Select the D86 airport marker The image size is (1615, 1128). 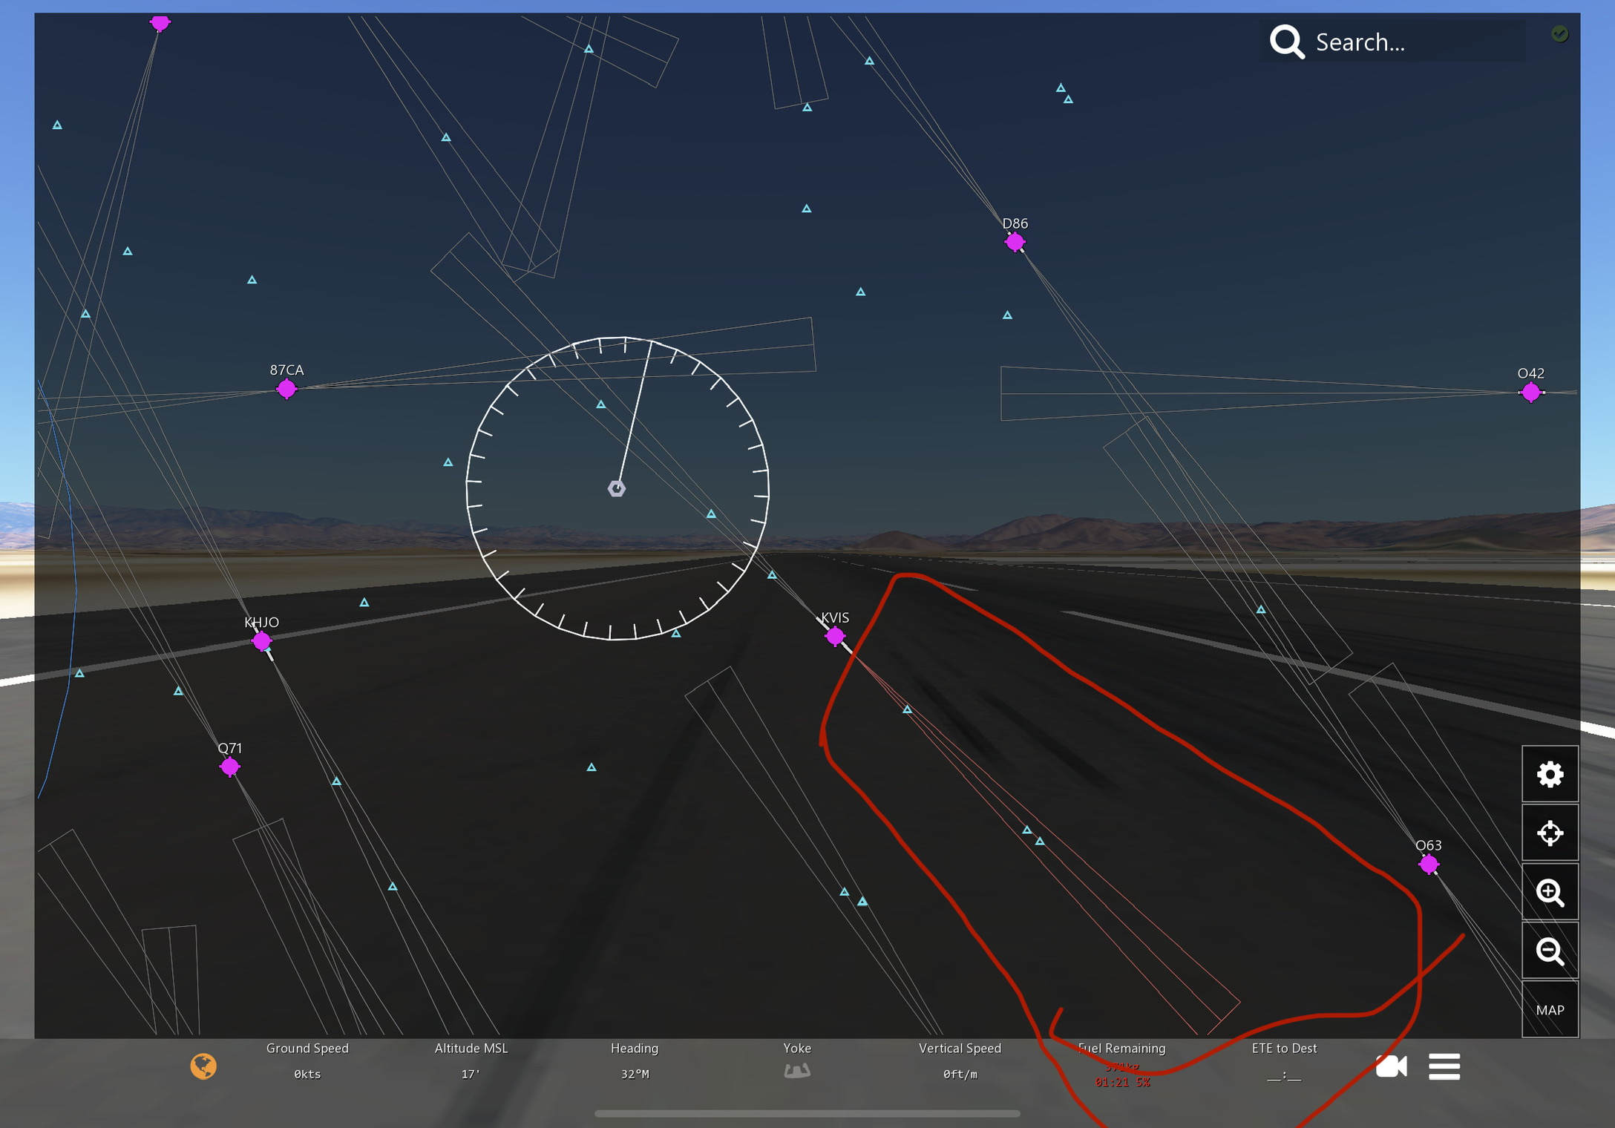pyautogui.click(x=1015, y=242)
